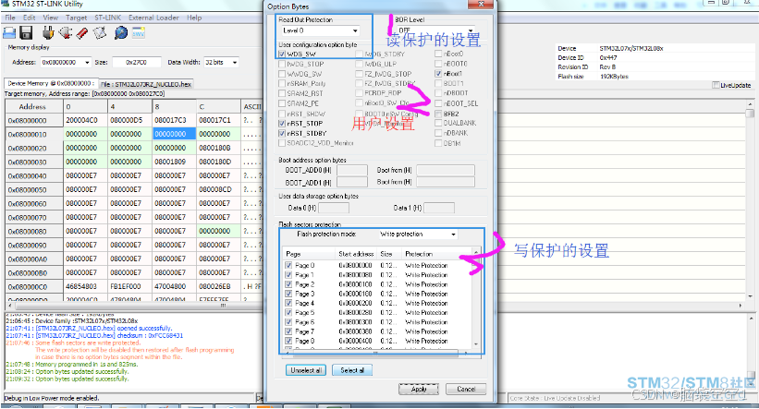This screenshot has height=409, width=759.
Task: Toggle the nRST_STOP checkbox
Action: 282,124
